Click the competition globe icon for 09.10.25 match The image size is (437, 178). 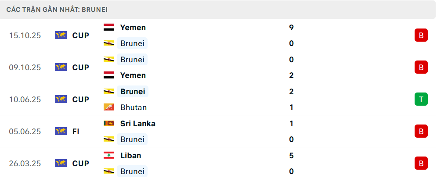61,67
